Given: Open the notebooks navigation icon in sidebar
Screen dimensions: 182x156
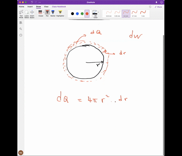Looking at the screenshot, I should click(x=21, y=23).
